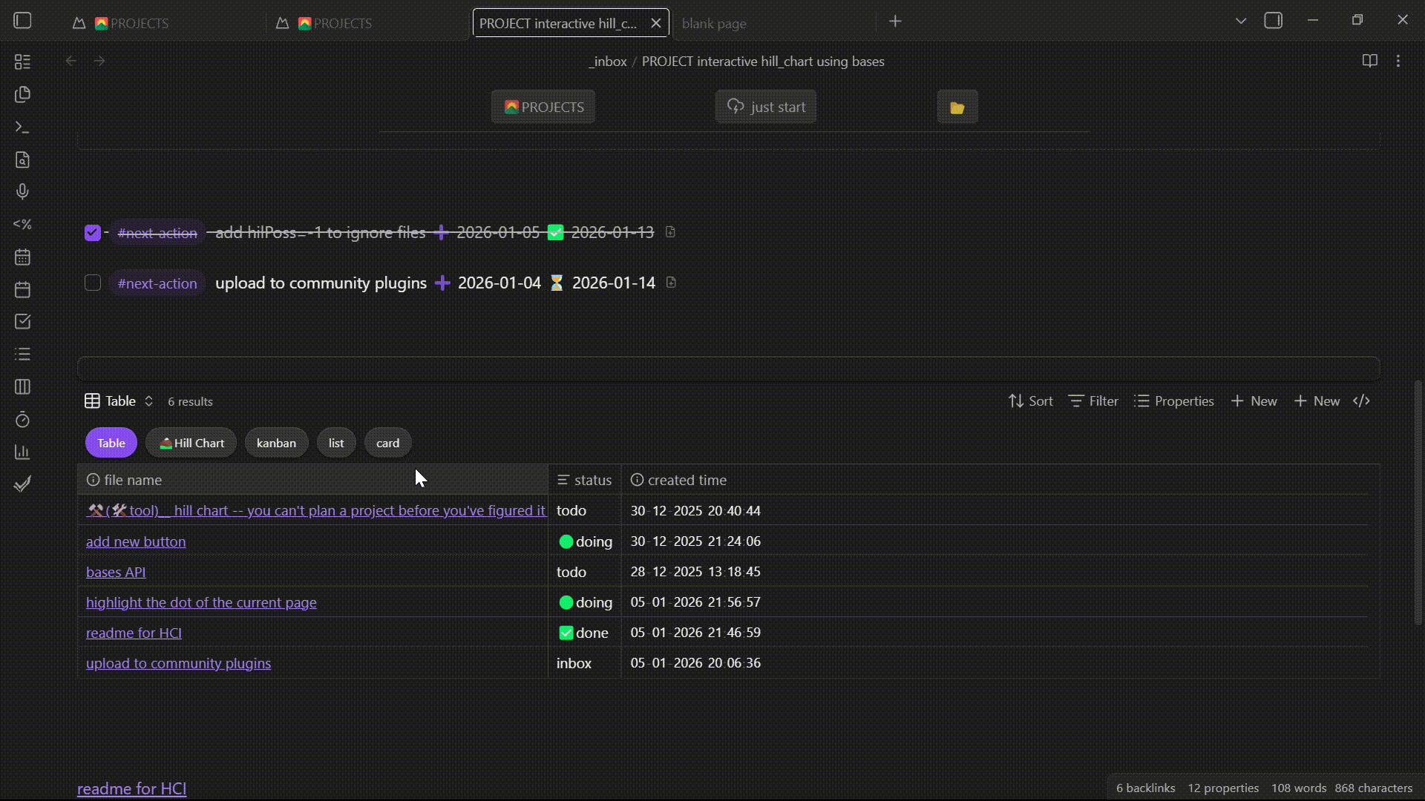Image resolution: width=1425 pixels, height=801 pixels.
Task: Expand the tab list chevron in the title bar
Action: tap(1240, 21)
